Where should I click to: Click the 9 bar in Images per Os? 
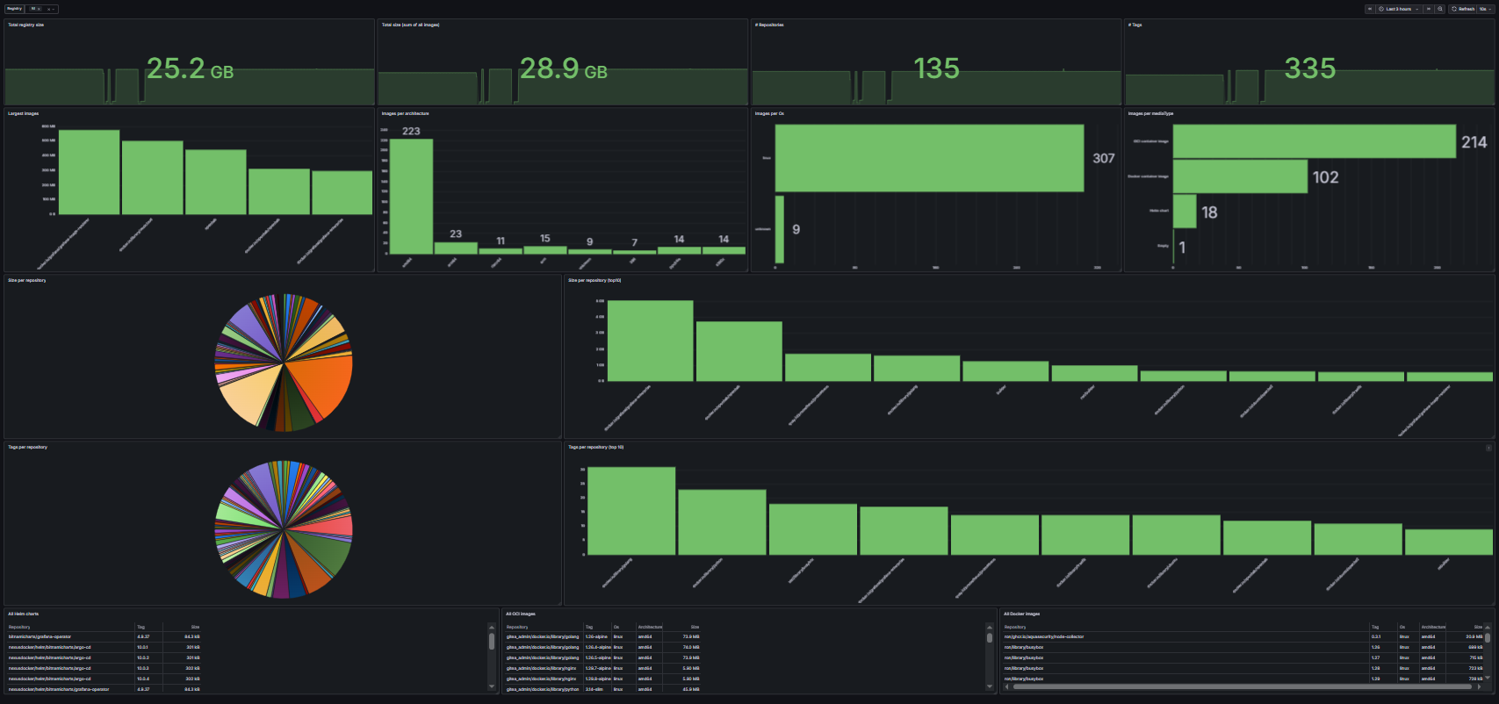[779, 229]
